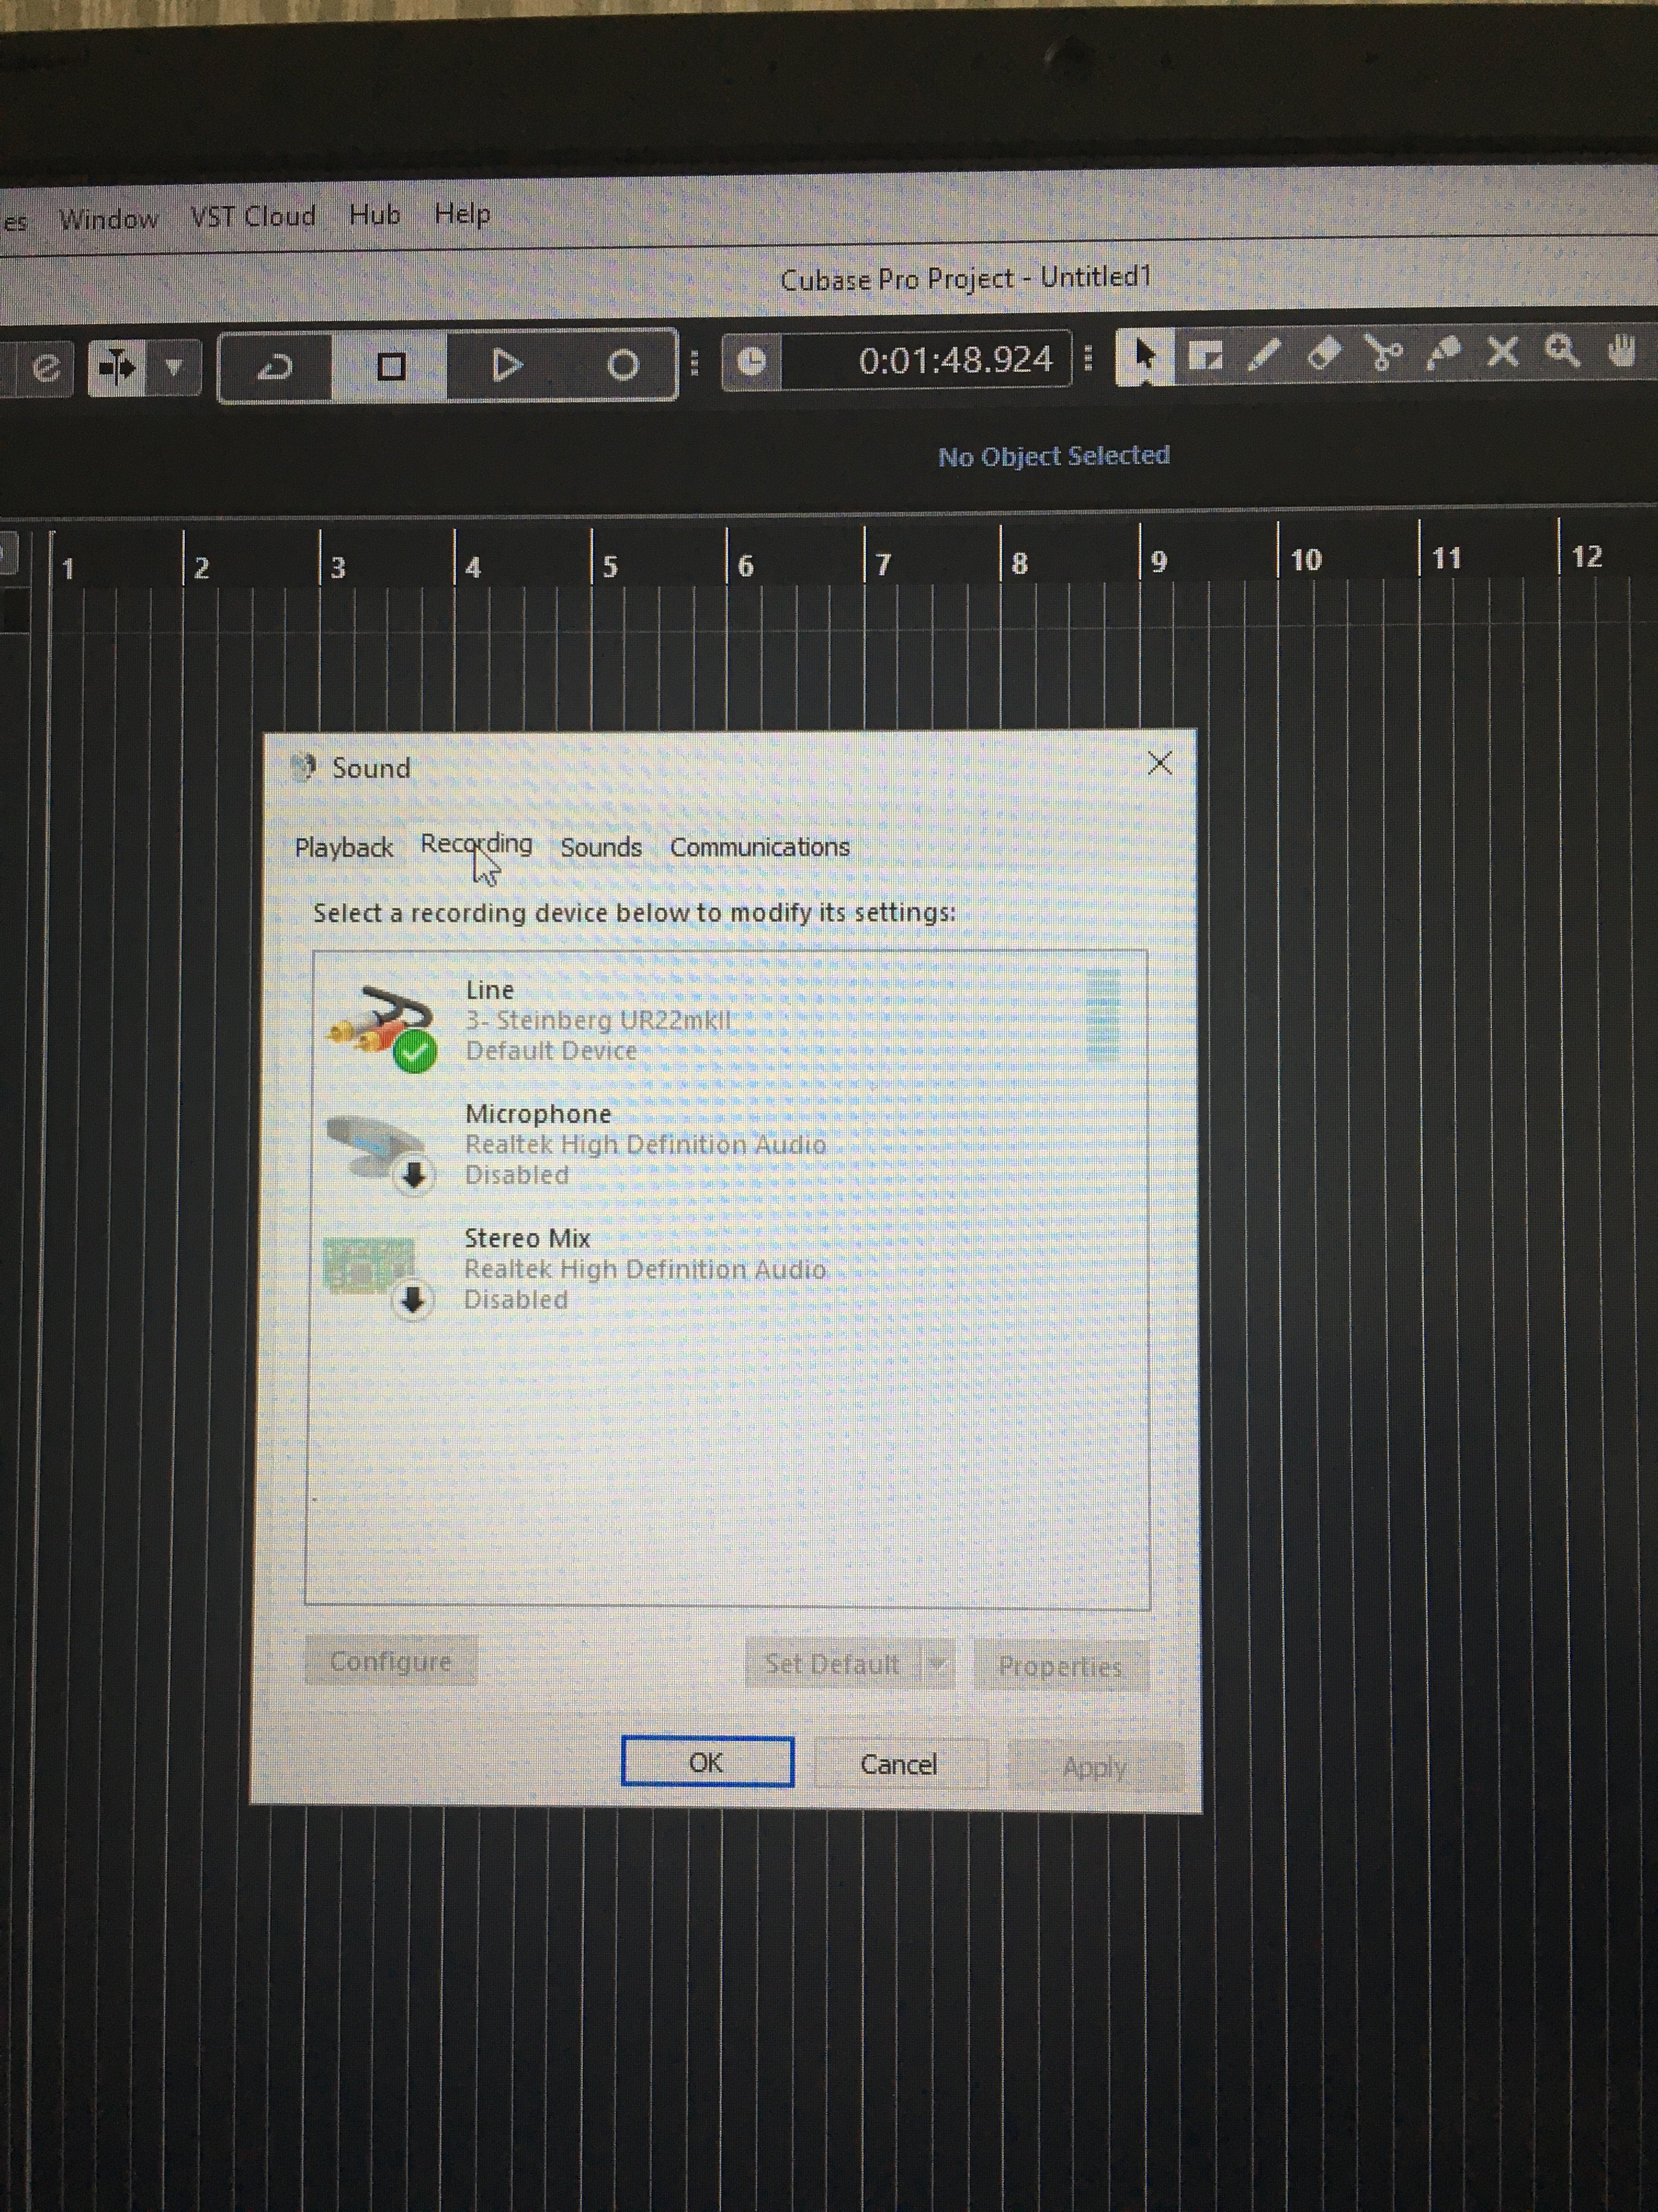Select the Draw pencil tool
This screenshot has height=2212, width=1658.
point(1264,355)
